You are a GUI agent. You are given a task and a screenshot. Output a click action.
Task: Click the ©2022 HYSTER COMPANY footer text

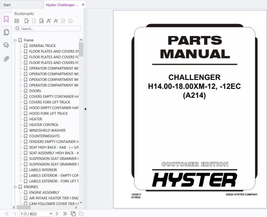click(242, 194)
